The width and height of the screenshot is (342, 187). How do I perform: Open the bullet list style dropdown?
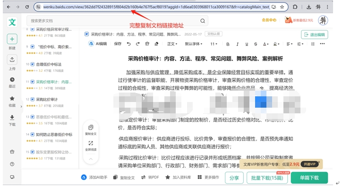(300, 44)
